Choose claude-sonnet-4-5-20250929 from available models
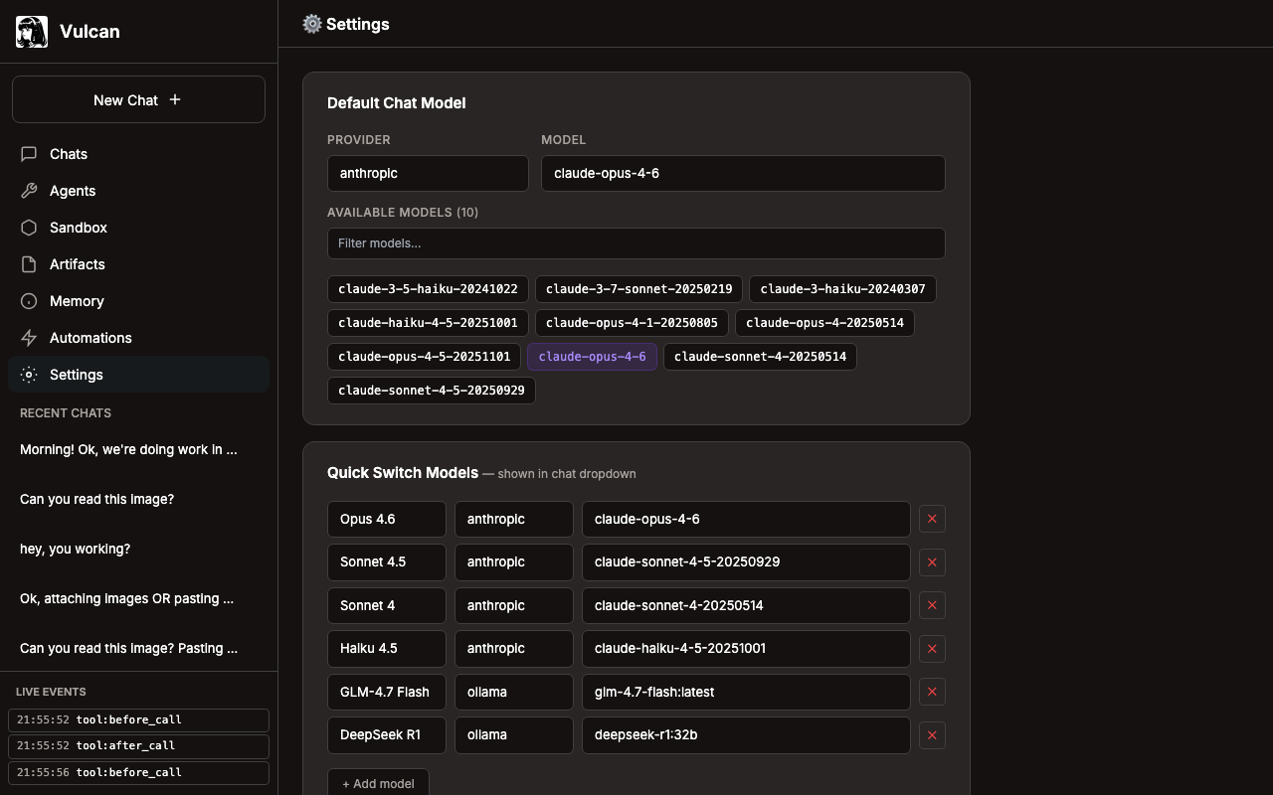The height and width of the screenshot is (795, 1273). click(x=431, y=391)
